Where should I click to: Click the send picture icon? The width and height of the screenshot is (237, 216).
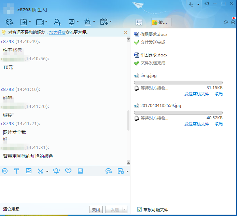coord(29,171)
